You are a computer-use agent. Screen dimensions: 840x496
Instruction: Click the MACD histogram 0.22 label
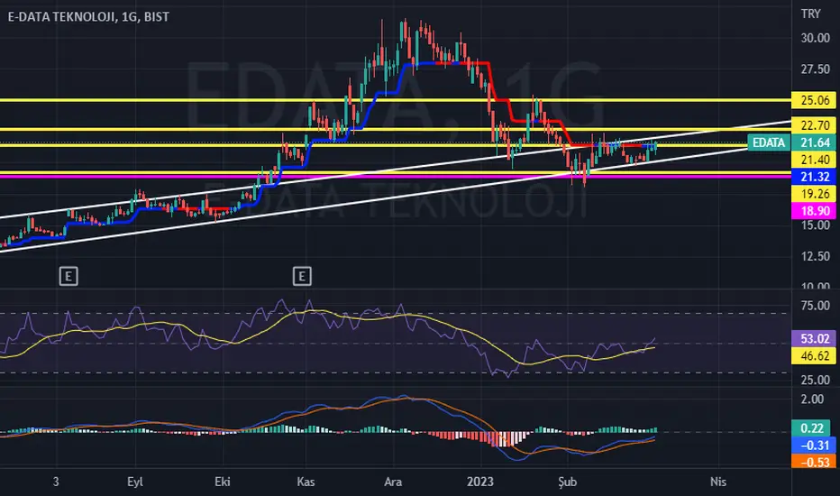[811, 427]
